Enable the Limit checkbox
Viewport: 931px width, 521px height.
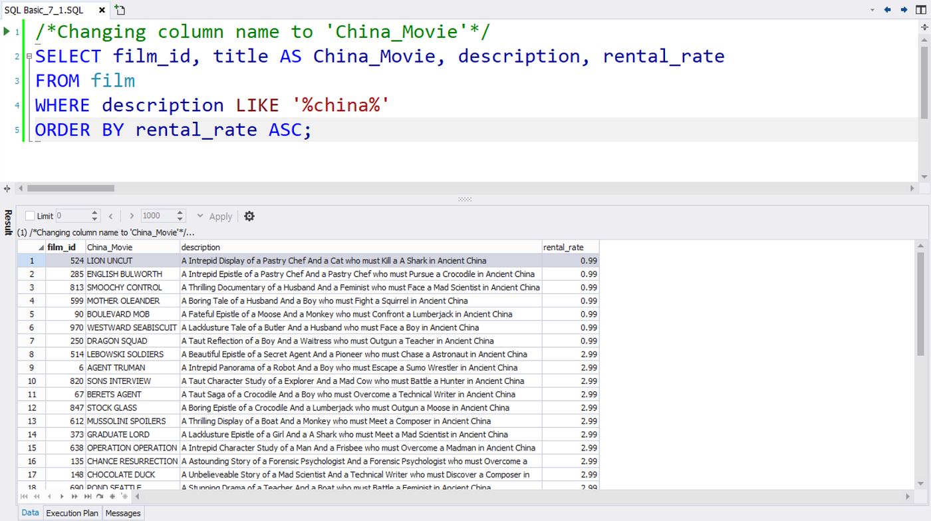tap(29, 216)
